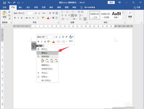Viewport: 144px width, 109px height.
Task: Choose Picture paste option icon
Action: [x=52, y=61]
